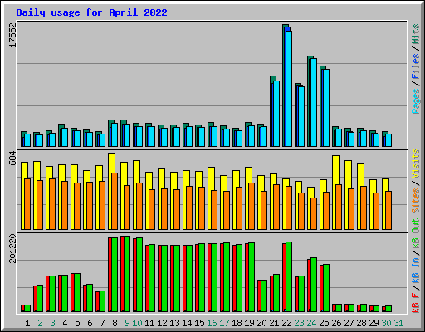Screen dimensions: 425x332
Task: Click day label 21 on x-axis
Action: [x=274, y=323]
